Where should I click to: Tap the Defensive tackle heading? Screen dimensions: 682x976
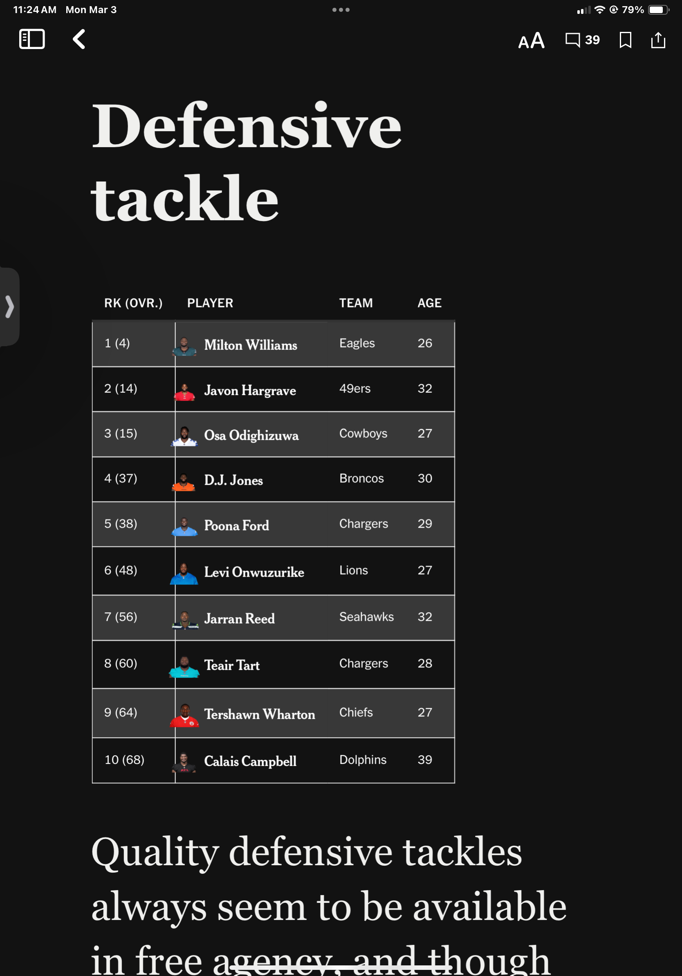coord(247,162)
